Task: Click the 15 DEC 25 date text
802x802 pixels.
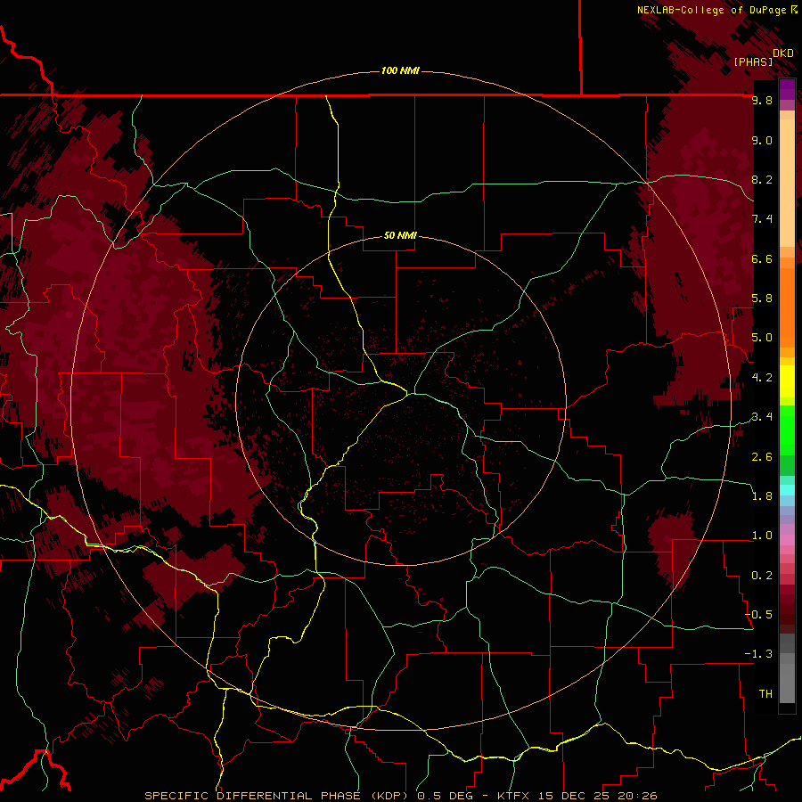Action: click(x=574, y=796)
